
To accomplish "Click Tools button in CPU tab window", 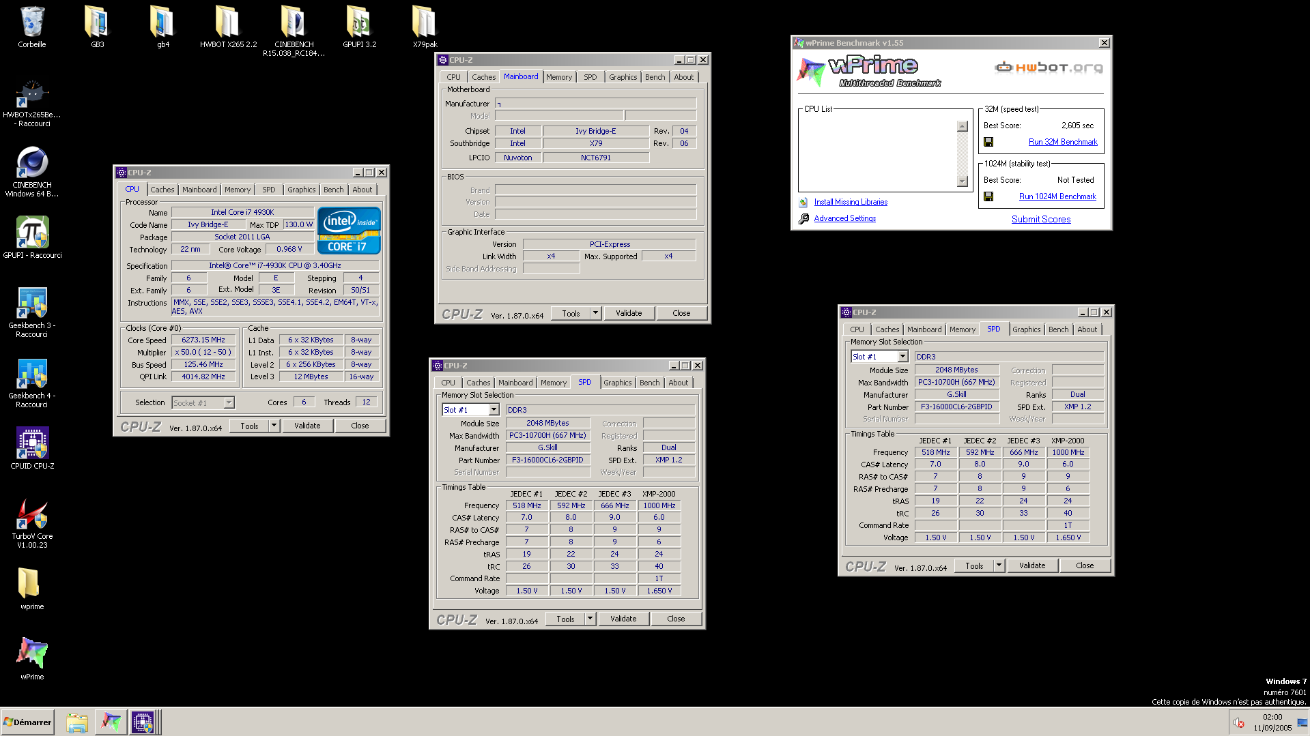I will coord(249,426).
